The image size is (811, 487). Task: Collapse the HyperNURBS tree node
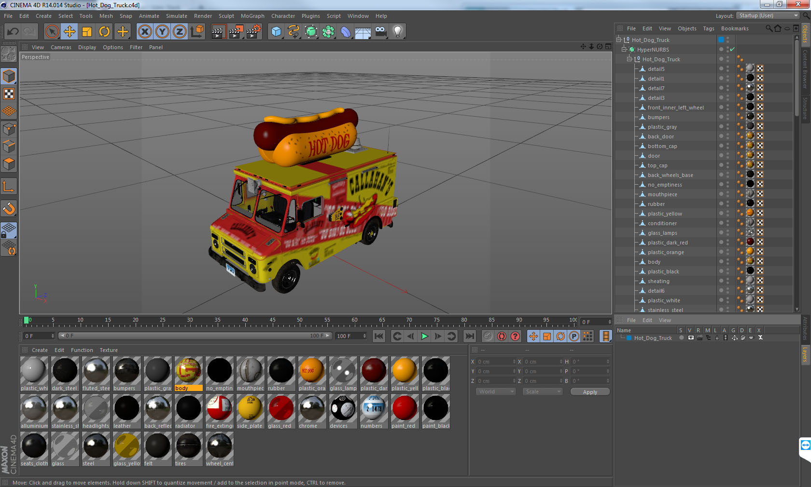pyautogui.click(x=624, y=49)
